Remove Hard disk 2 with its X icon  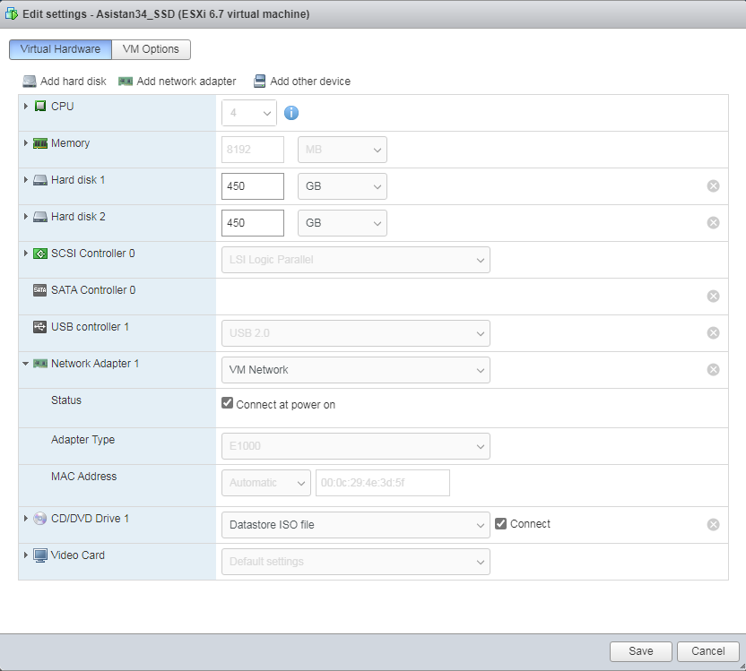[x=713, y=223]
